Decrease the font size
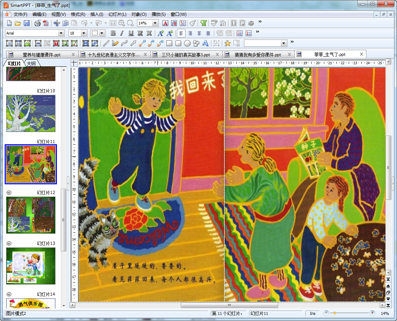Viewport: 397px width, 321px height. (x=169, y=33)
